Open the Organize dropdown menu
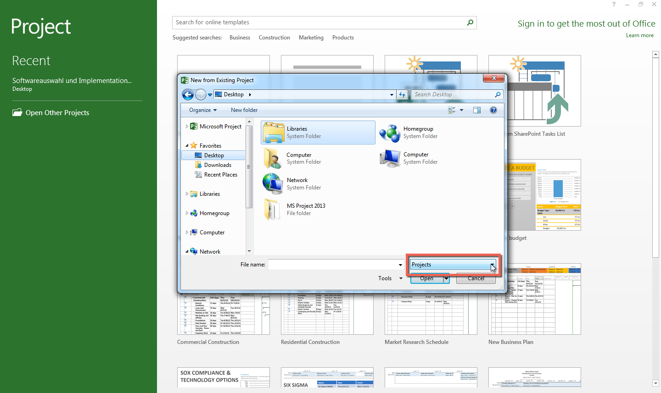The width and height of the screenshot is (661, 393). coord(203,110)
